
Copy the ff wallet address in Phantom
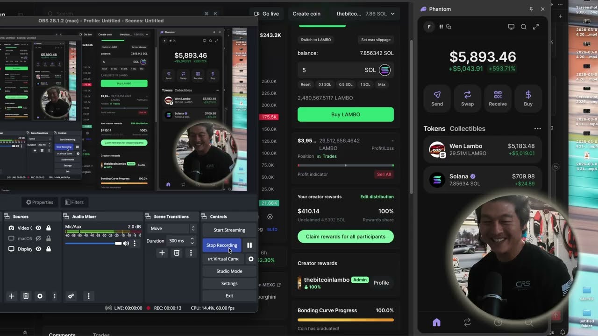(x=448, y=27)
